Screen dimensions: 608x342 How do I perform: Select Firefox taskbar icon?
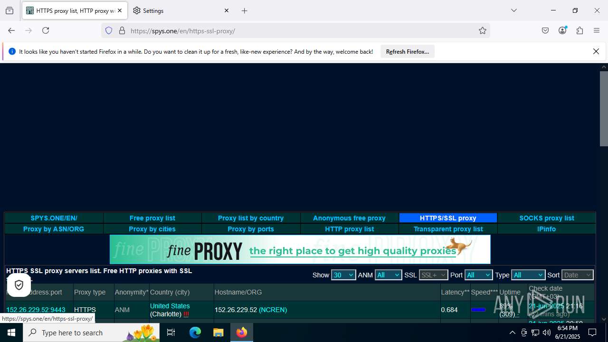click(242, 332)
